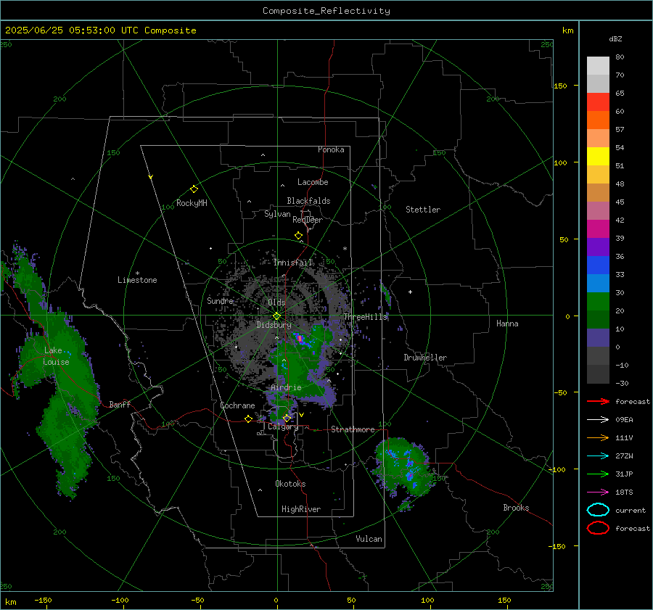Select the 51 dBZ yellow color swatch
The image size is (653, 610).
click(x=598, y=156)
